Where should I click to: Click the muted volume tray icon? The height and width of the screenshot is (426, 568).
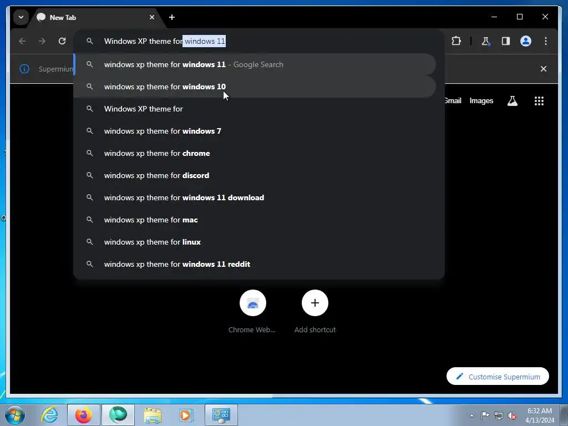click(x=512, y=415)
